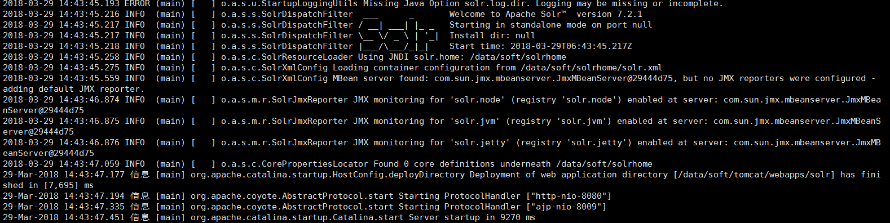Screen dimensions: 890x223
Task: Click JmxMBeanServer@29444d75 in the MBean server found line
Action: [614, 78]
